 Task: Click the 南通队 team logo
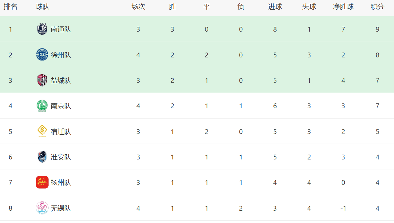tap(42, 29)
